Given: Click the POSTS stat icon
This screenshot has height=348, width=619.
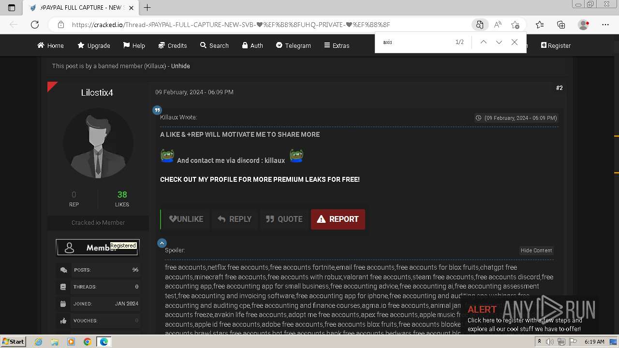Looking at the screenshot, I should [x=63, y=270].
